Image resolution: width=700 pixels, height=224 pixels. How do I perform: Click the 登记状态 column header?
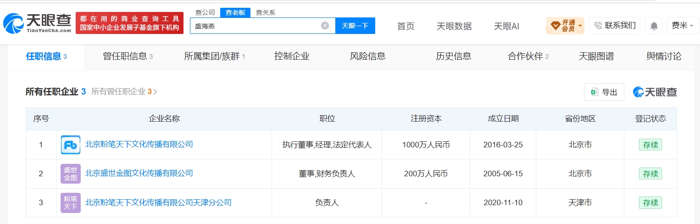[x=650, y=119]
